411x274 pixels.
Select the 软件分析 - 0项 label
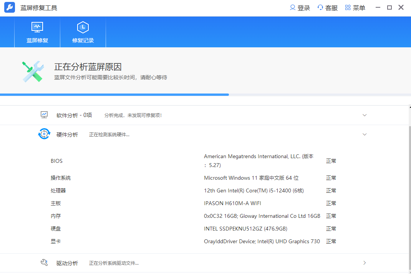coord(74,115)
